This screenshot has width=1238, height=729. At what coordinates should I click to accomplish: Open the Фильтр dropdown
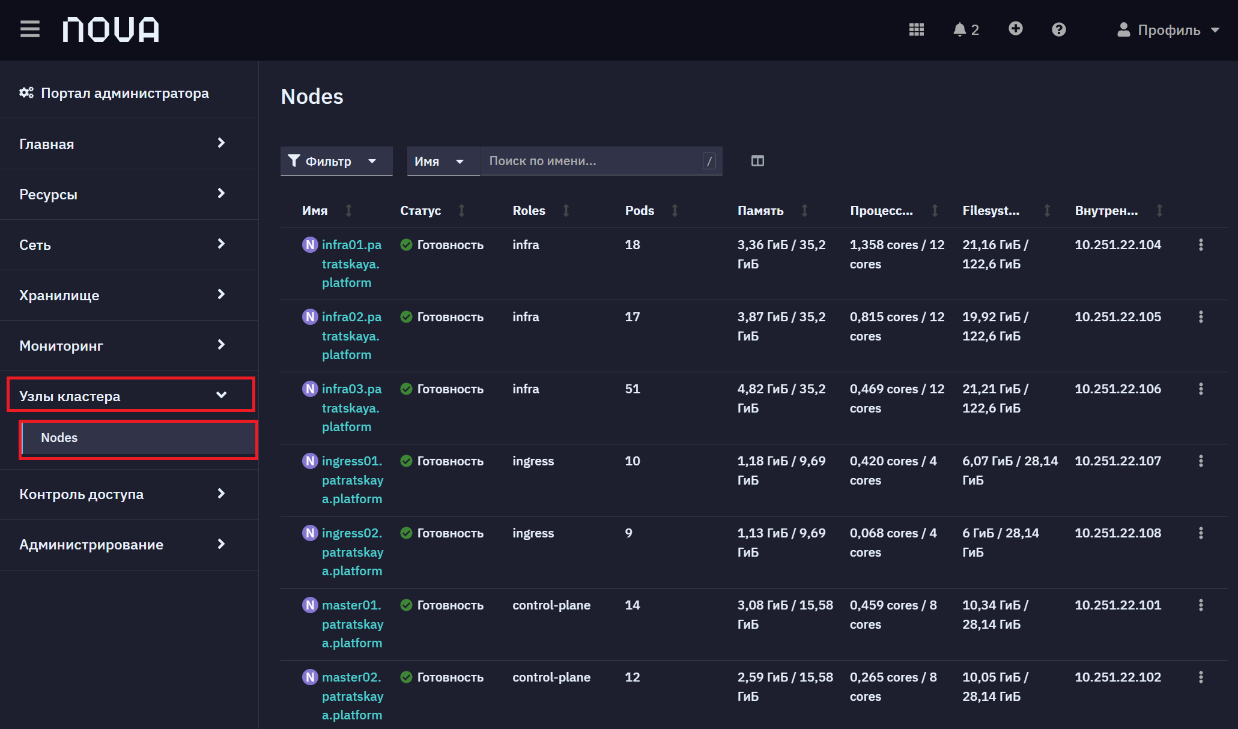[336, 161]
